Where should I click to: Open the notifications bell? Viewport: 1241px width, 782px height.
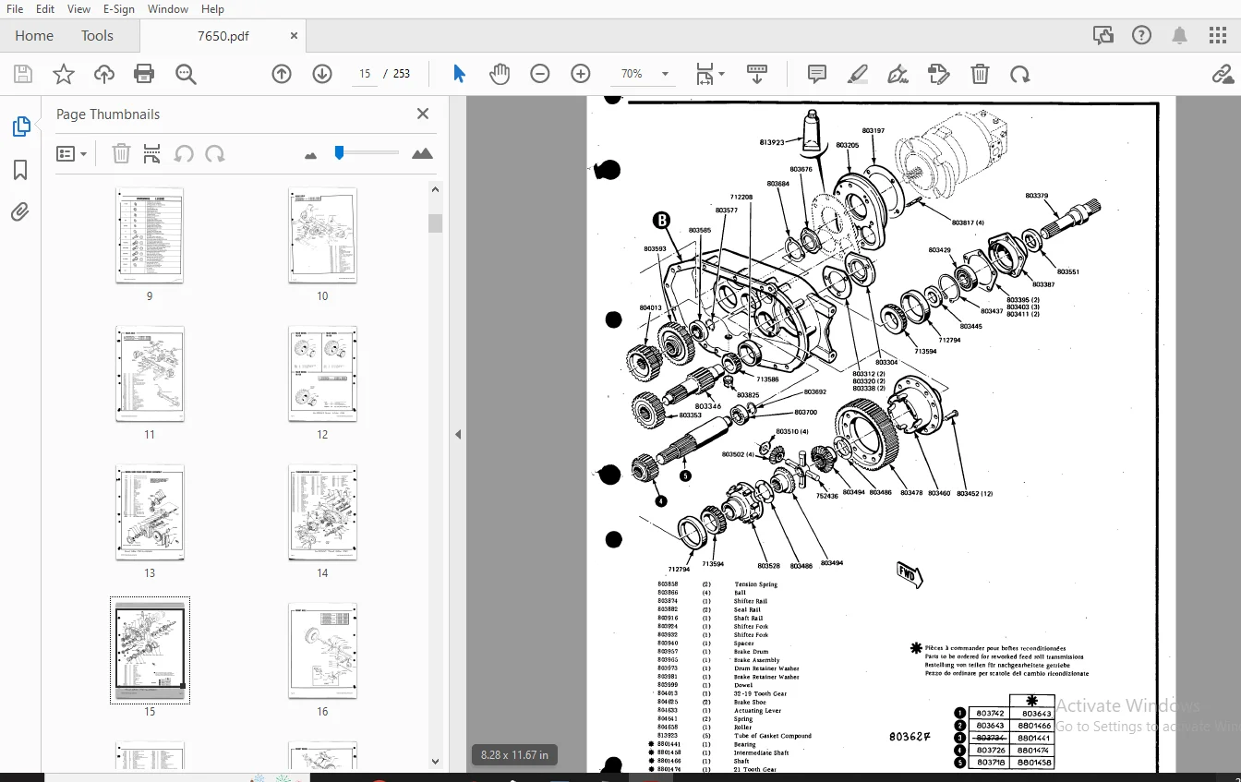point(1180,35)
